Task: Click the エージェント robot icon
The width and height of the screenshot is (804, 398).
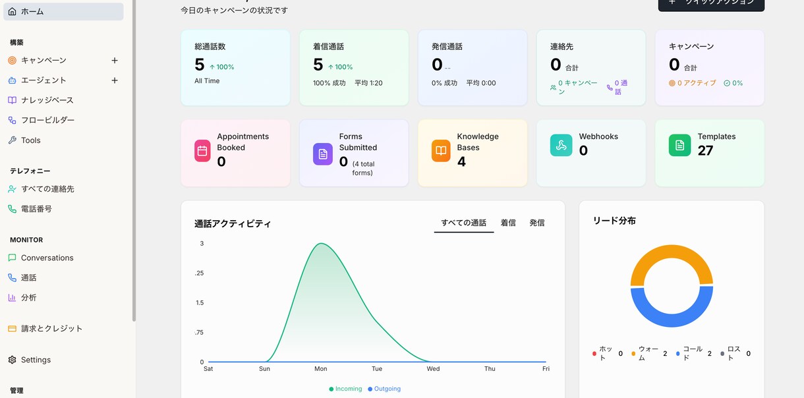Action: tap(12, 80)
